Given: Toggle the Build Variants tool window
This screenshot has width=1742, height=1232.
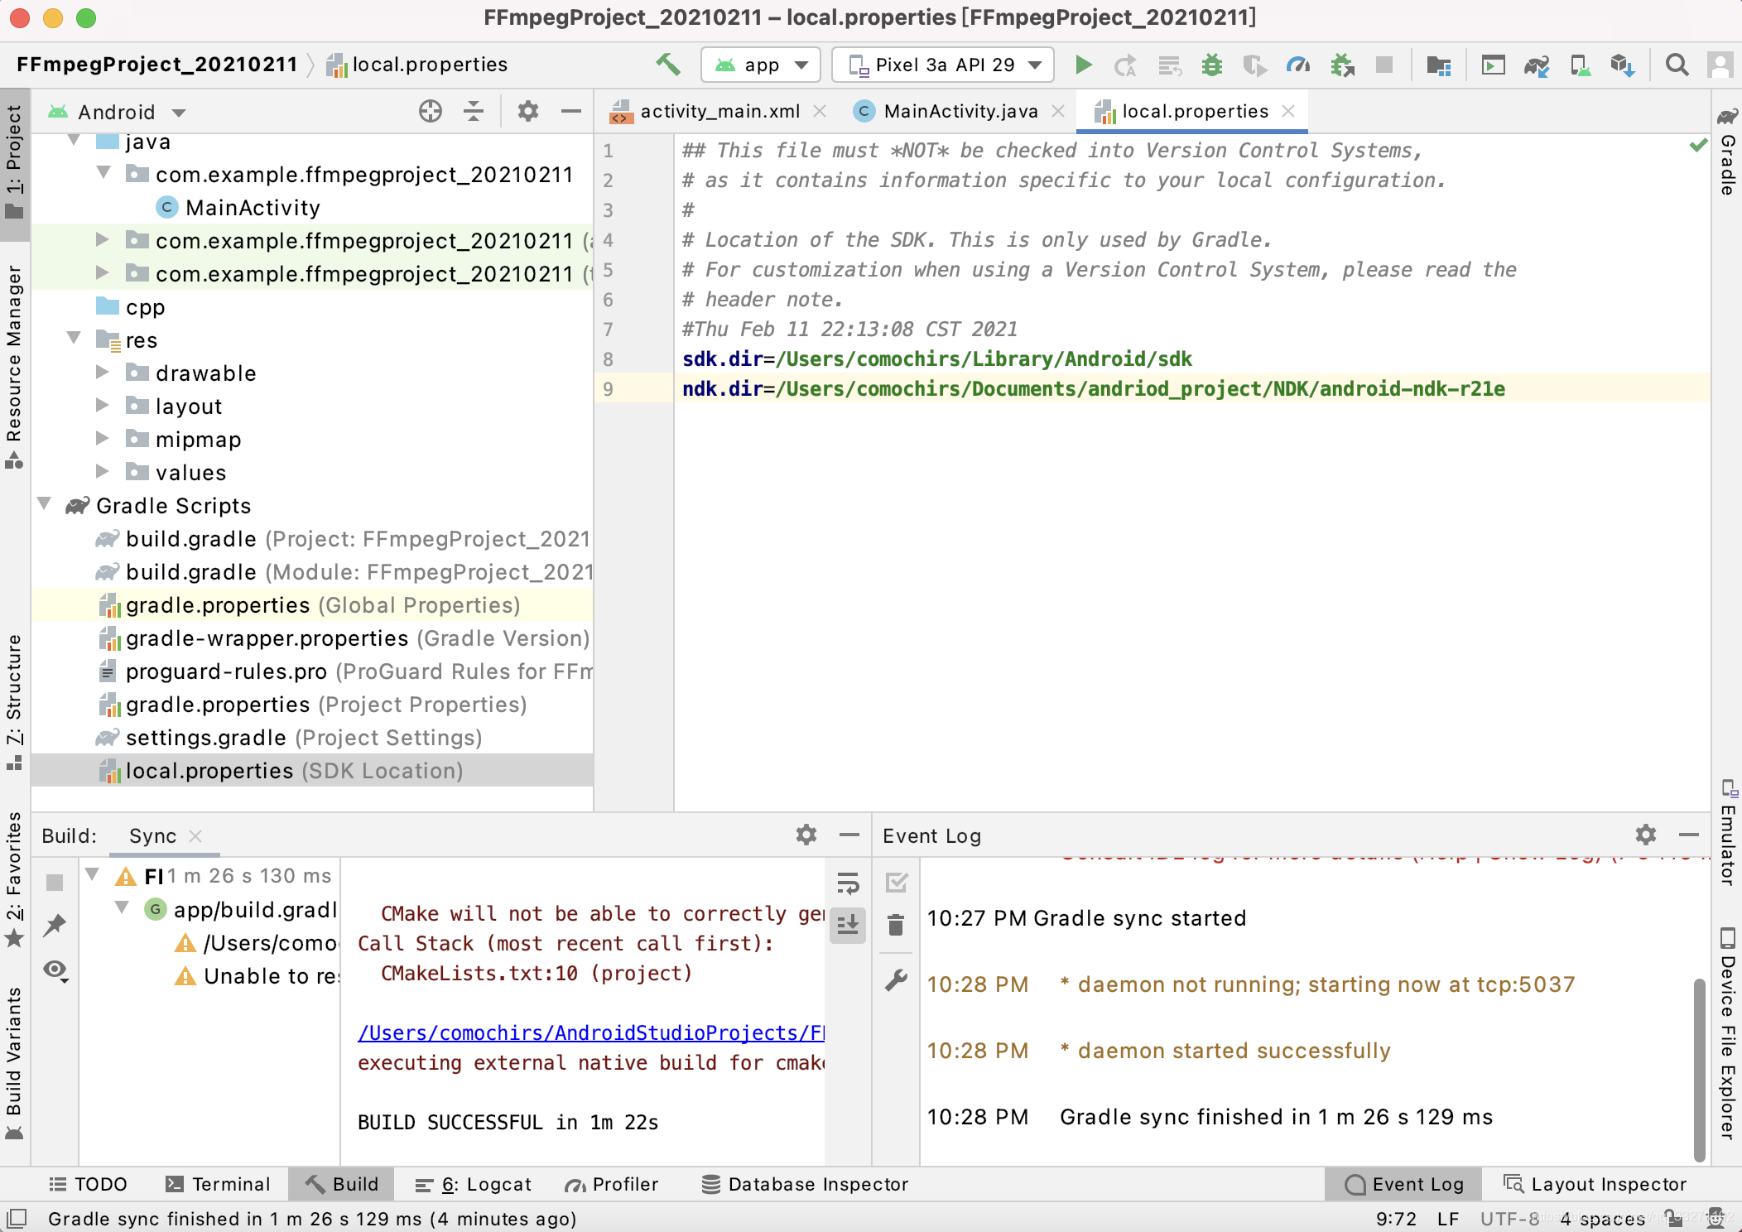Looking at the screenshot, I should click(14, 1063).
